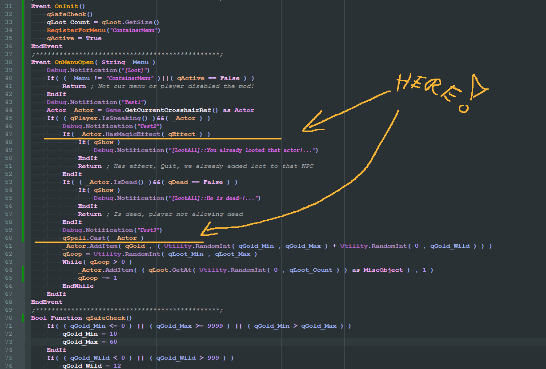546x369 pixels.
Task: Click the asterisk comment divider on line 69
Action: (x=127, y=310)
